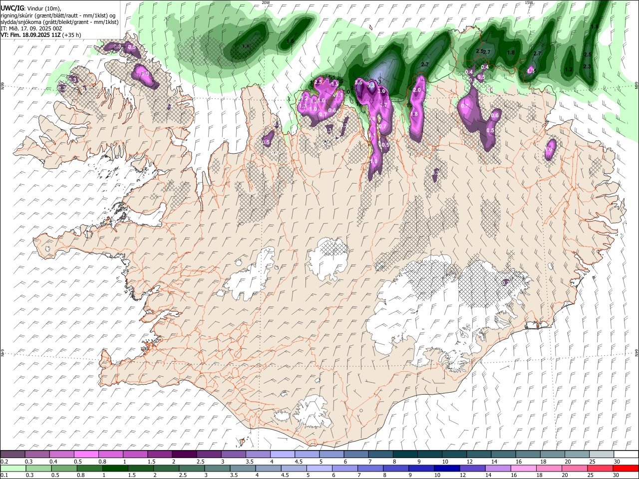Click the "15W" longitude label at the top edge

pos(529,2)
